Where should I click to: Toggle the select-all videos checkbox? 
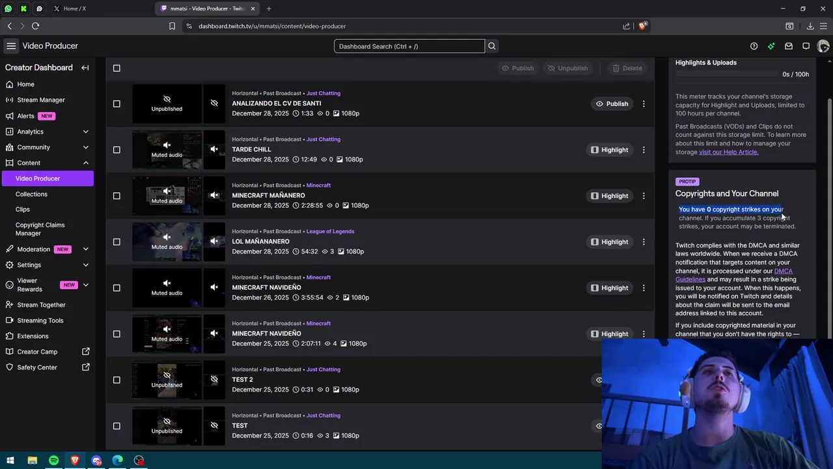tap(116, 68)
